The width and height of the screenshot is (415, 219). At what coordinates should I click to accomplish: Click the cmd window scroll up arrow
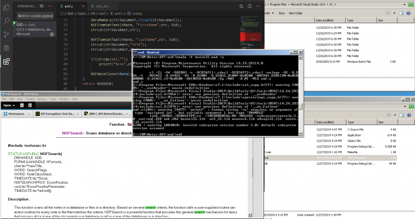coord(300,58)
